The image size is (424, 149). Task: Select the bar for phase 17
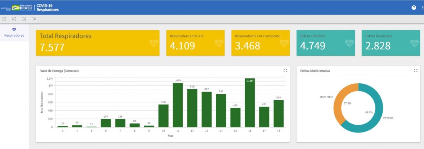tap(264, 117)
